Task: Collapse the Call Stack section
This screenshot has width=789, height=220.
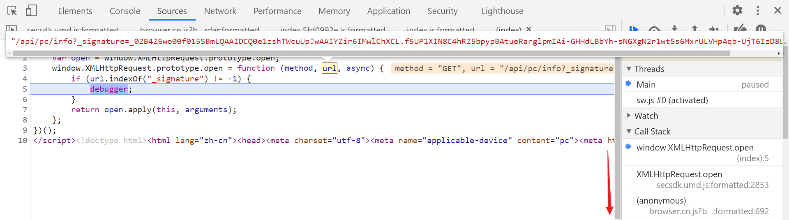Action: [702, 132]
